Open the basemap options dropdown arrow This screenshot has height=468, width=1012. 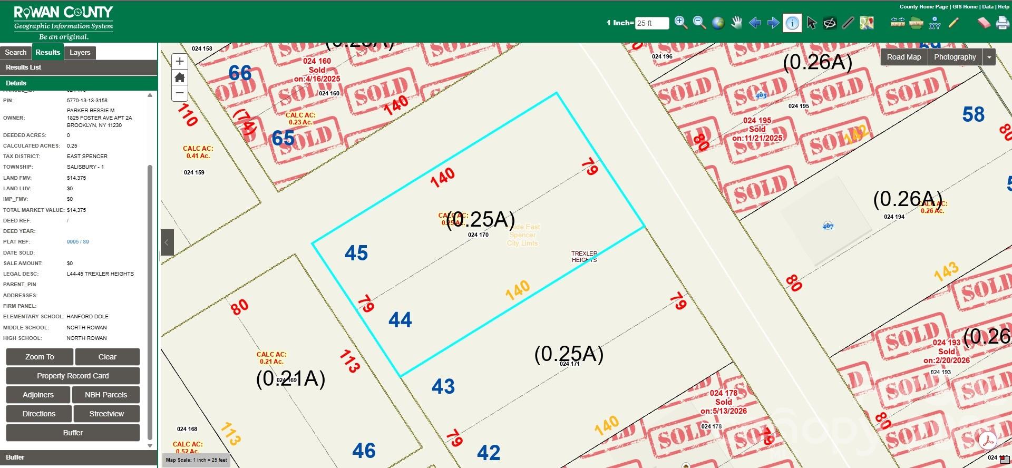click(x=989, y=57)
